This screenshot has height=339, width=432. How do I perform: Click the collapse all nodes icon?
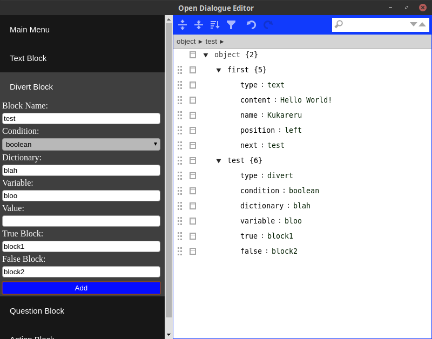click(199, 25)
